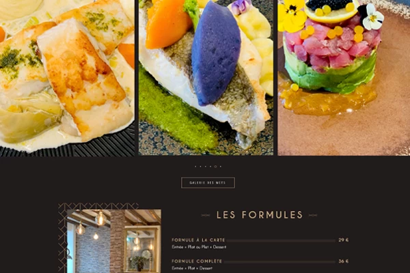Click the active circled carousel dot
The width and height of the screenshot is (410, 273).
point(215,167)
